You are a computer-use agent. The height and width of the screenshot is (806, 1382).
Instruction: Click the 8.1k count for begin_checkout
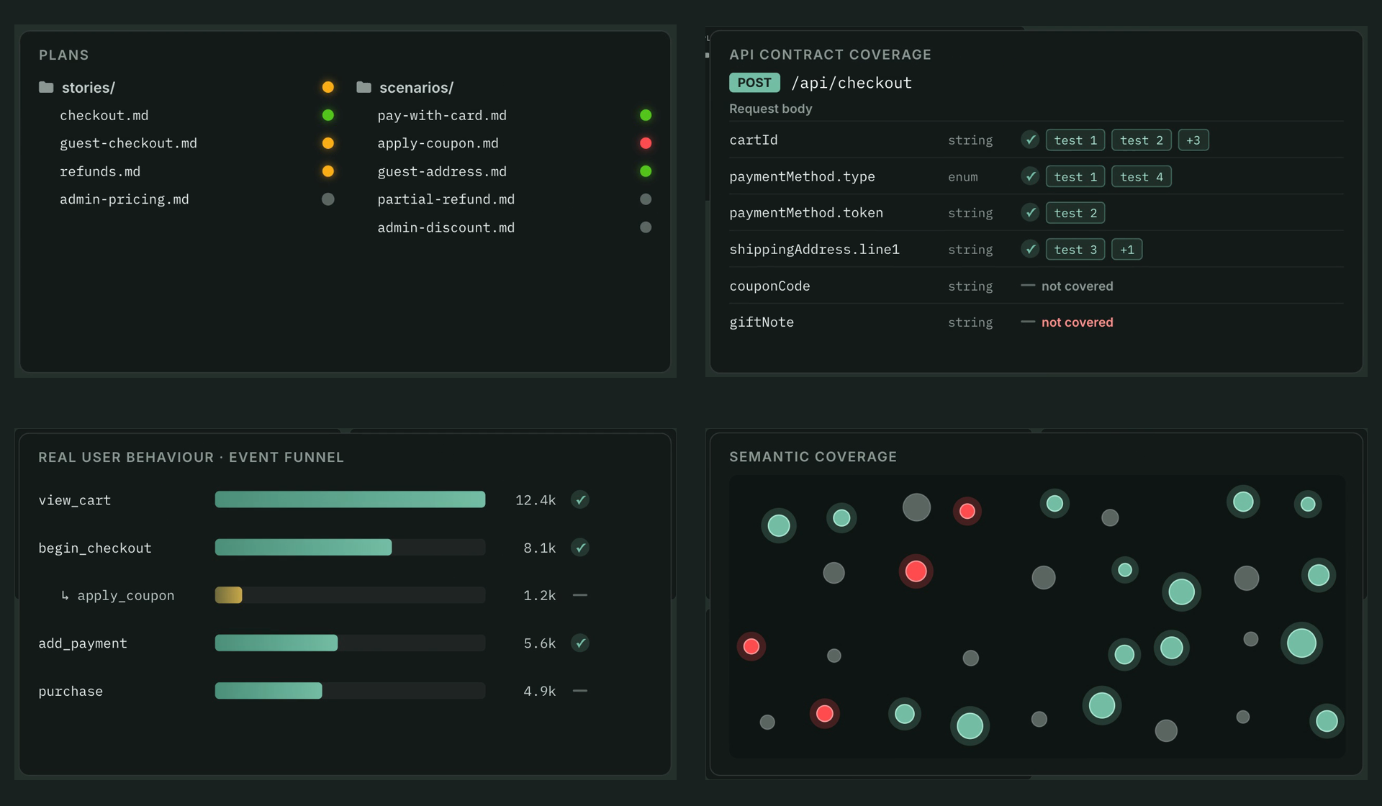(540, 548)
